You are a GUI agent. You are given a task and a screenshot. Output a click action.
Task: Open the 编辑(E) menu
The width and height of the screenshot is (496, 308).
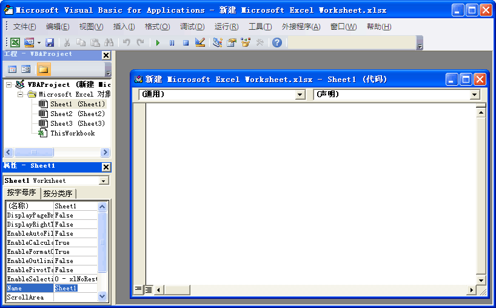[57, 27]
